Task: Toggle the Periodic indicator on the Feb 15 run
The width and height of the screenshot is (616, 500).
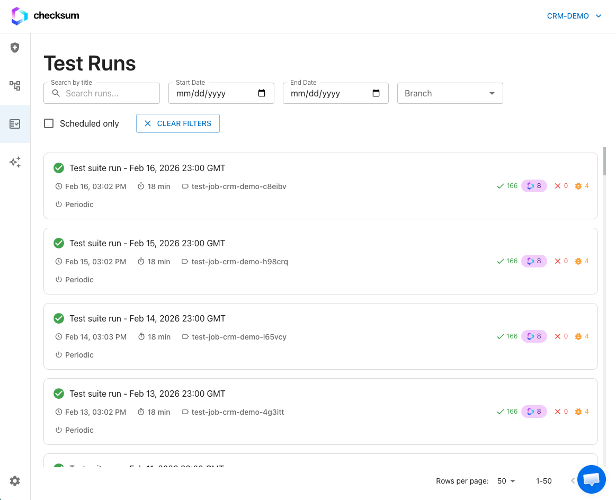Action: 74,279
